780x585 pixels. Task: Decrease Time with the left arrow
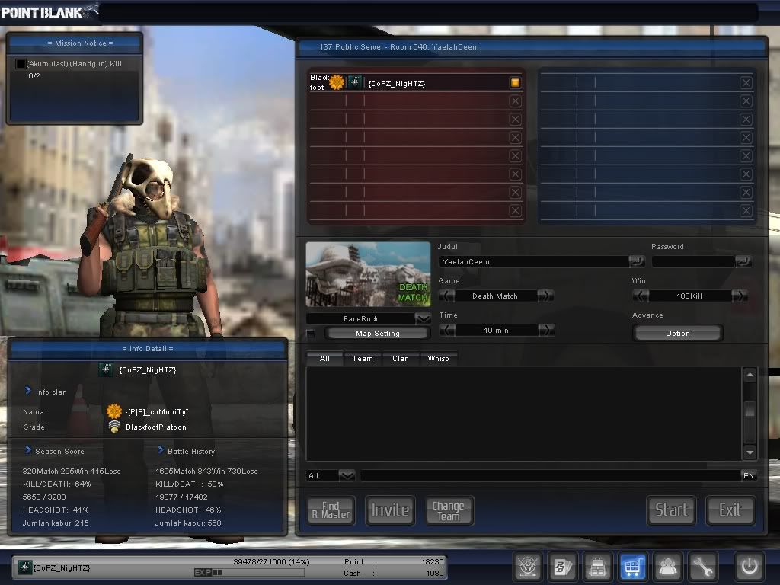(447, 330)
